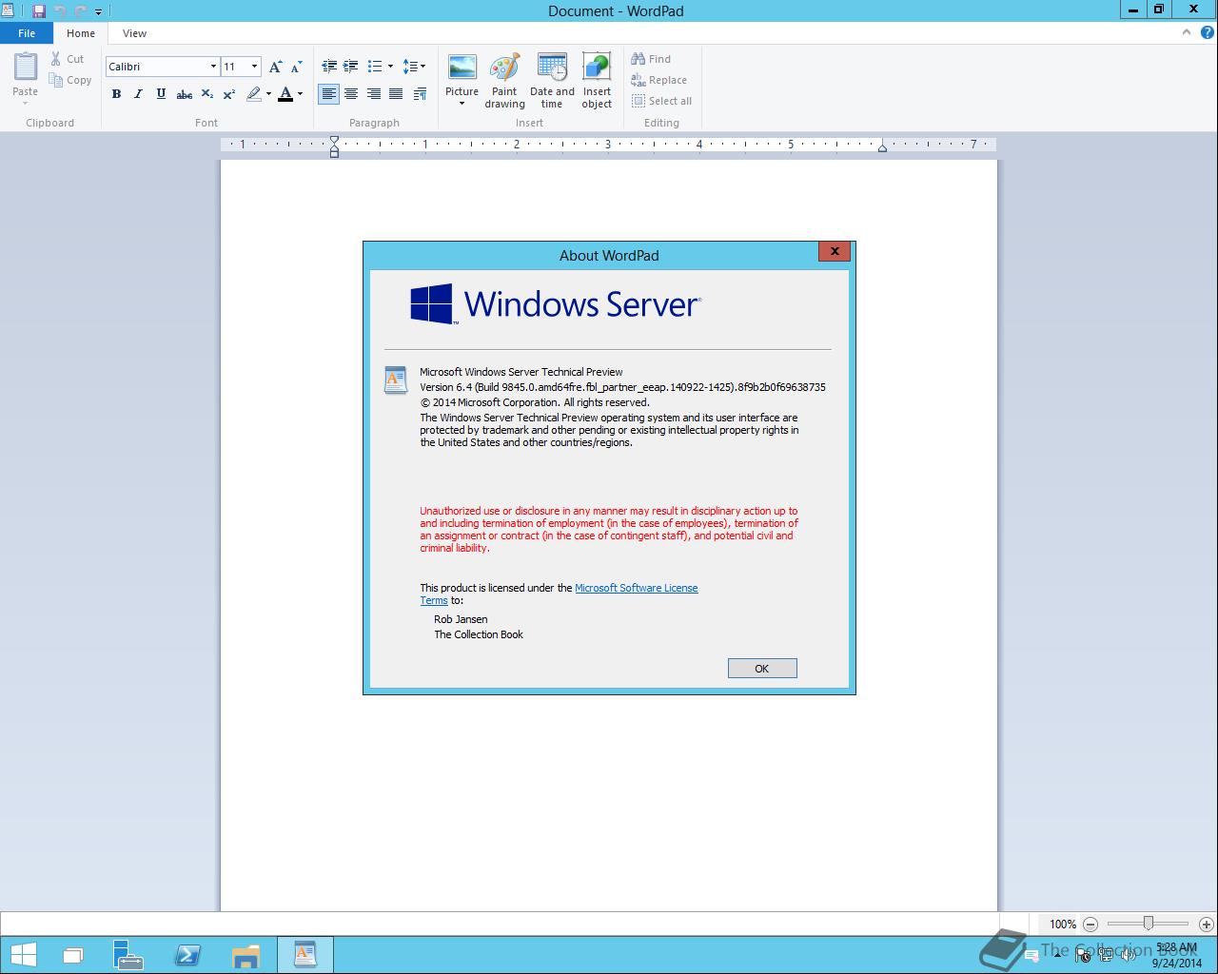This screenshot has height=974, width=1218.
Task: Open Server Manager from the taskbar
Action: (x=128, y=955)
